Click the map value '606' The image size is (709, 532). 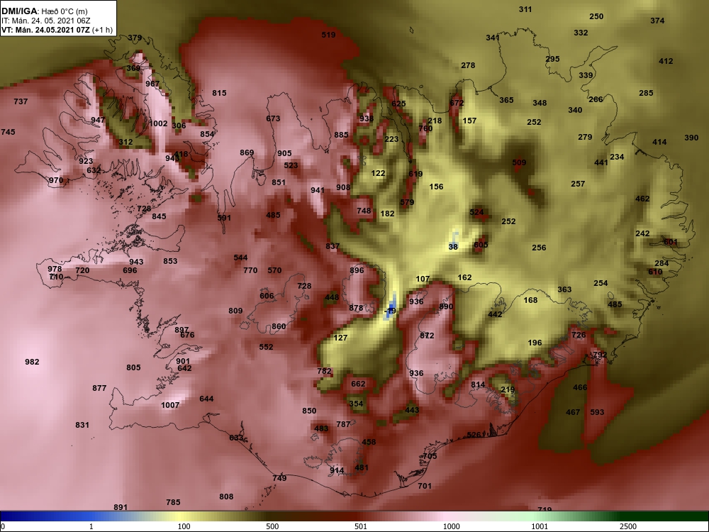[x=267, y=296]
